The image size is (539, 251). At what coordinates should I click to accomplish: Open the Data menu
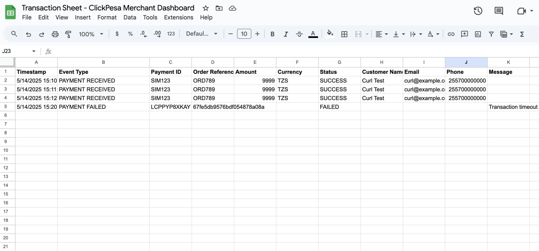pos(130,17)
